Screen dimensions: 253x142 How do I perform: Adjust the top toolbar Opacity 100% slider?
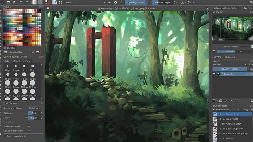pyautogui.click(x=136, y=3)
